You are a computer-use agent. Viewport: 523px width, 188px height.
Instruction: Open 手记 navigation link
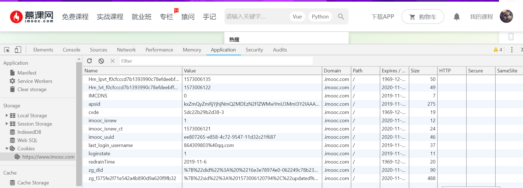pyautogui.click(x=209, y=17)
